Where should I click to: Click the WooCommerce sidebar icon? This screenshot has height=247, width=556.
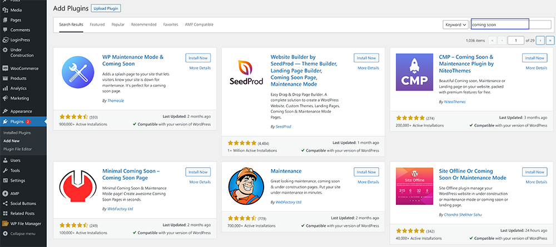click(x=5, y=68)
